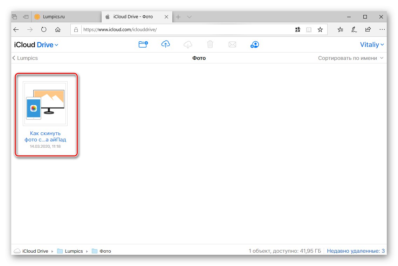Add notes with the pen icon
The height and width of the screenshot is (266, 398).
[354, 30]
